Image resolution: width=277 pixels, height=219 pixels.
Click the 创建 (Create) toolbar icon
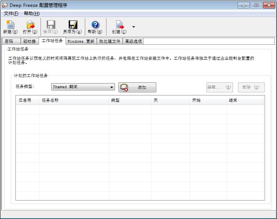[x=119, y=25]
